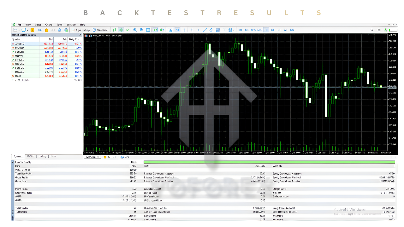Click the History Quality green progress bar
The height and width of the screenshot is (227, 404).
(268, 162)
